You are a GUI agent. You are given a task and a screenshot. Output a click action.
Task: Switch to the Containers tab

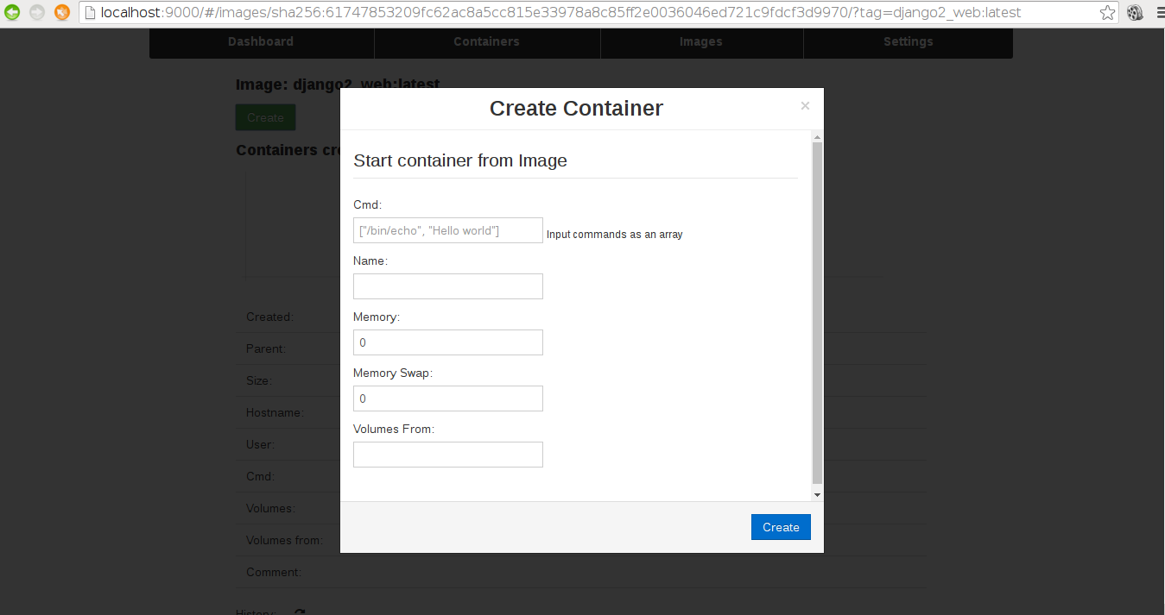pyautogui.click(x=486, y=41)
